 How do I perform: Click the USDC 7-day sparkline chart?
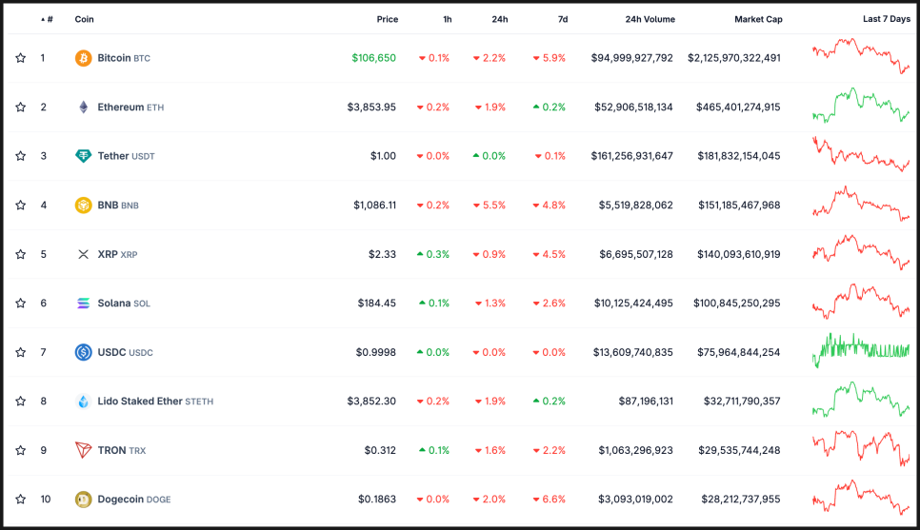point(861,350)
